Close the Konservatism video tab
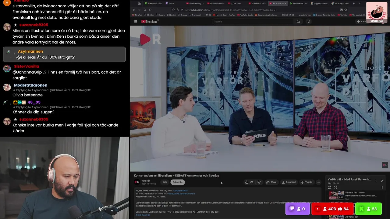The image size is (390, 219). pos(285,3)
